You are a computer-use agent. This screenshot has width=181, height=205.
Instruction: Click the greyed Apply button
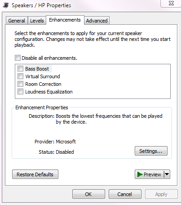click(x=161, y=194)
